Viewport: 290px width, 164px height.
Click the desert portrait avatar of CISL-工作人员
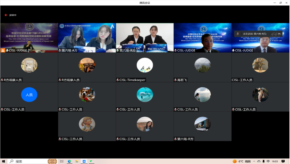[x=145, y=124]
